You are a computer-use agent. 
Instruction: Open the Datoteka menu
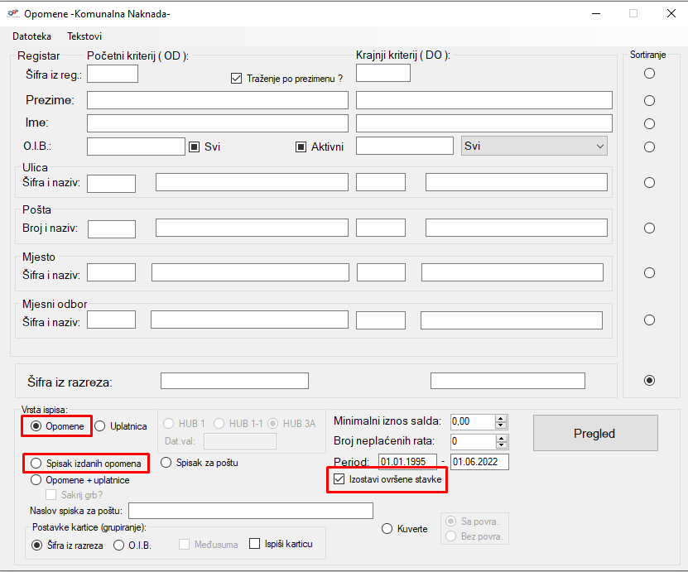(x=31, y=36)
